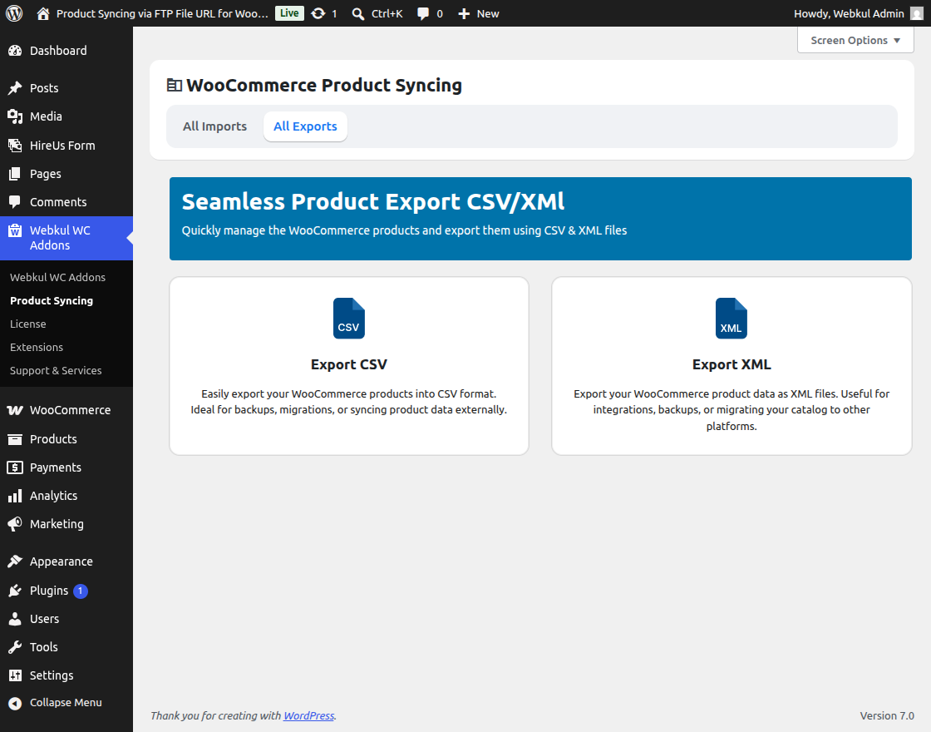Click the Live status badge
Screen dimensions: 931x732
coord(289,13)
